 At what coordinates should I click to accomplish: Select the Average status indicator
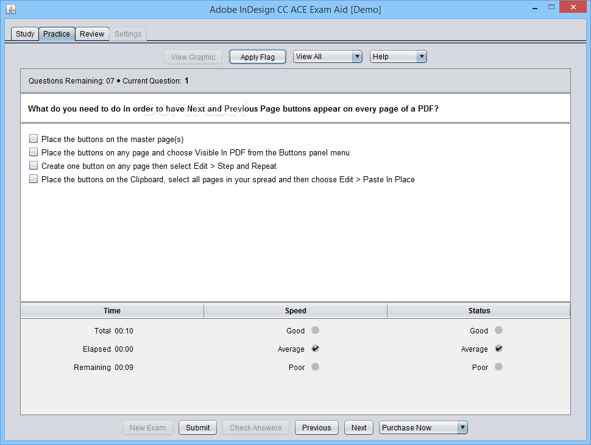pyautogui.click(x=498, y=349)
